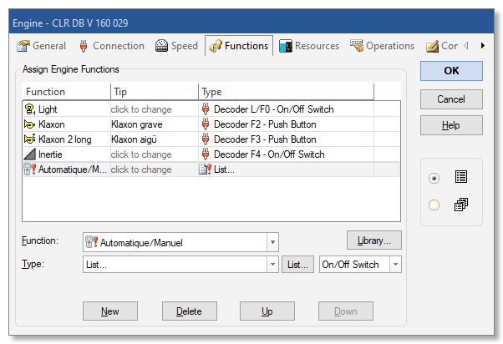Open the On/Off Switch dropdown

click(395, 265)
